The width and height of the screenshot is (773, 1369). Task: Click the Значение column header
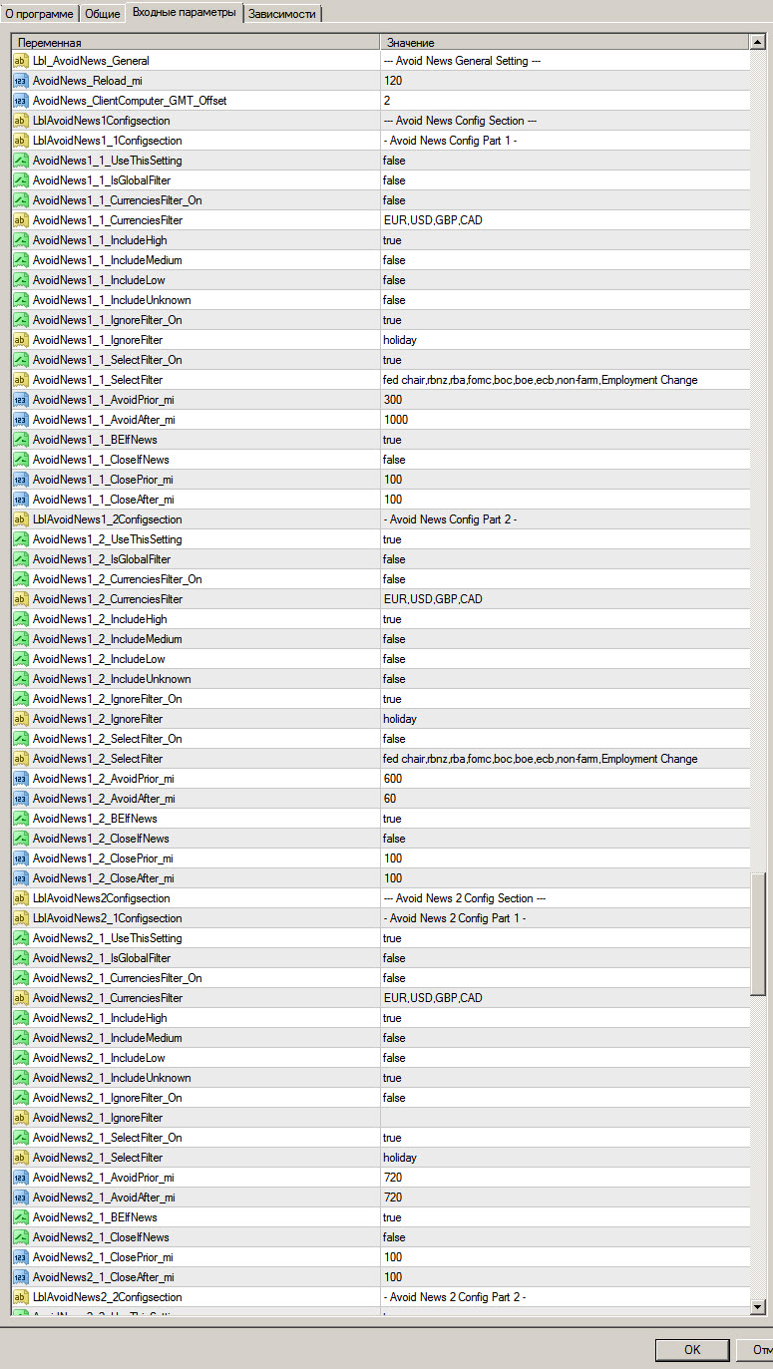pos(565,43)
